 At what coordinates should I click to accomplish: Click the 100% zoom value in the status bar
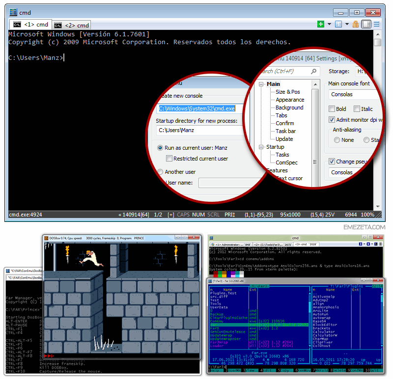coord(367,215)
